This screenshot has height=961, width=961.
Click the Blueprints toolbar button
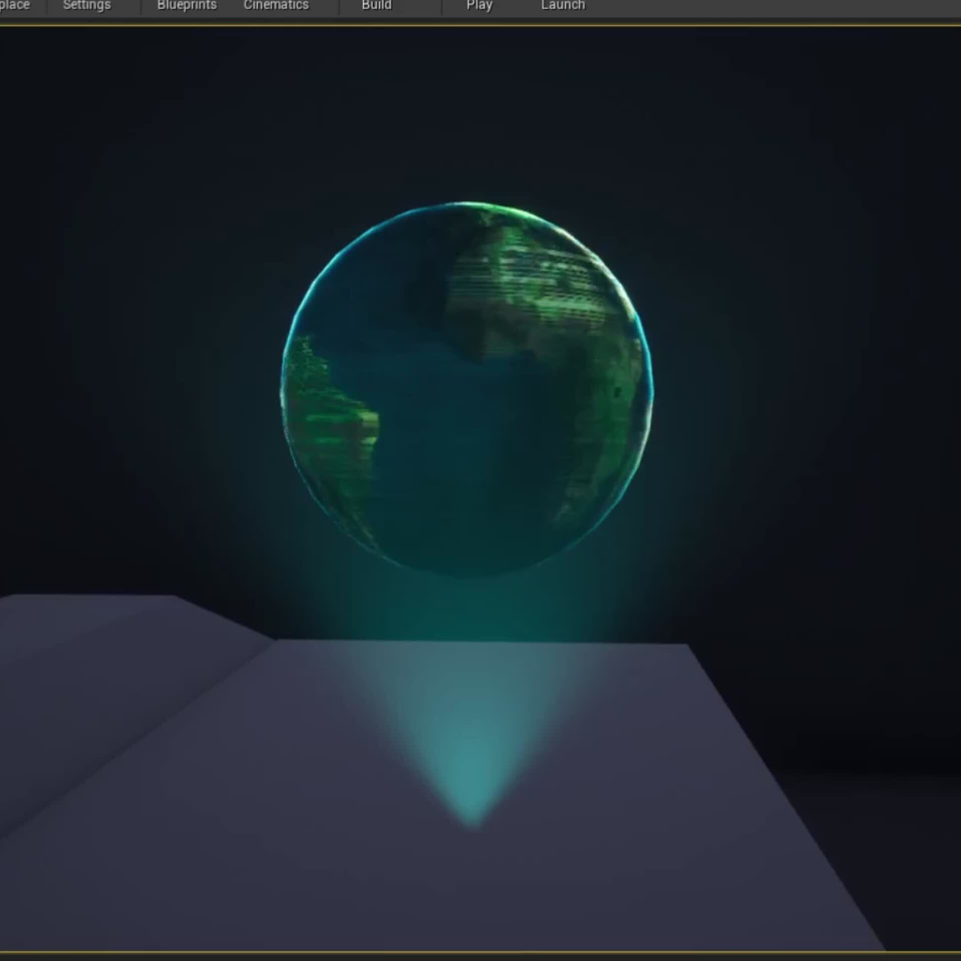click(187, 5)
